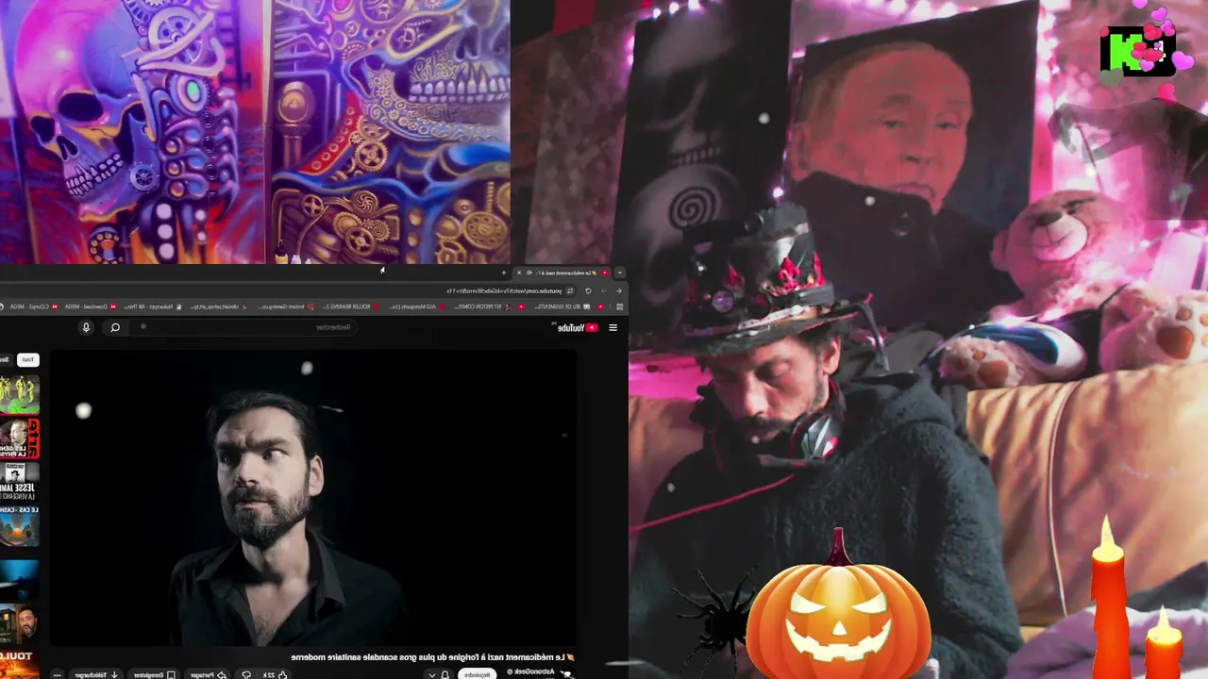Click the Partager share button
Viewport: 1208px width, 679px height.
(210, 674)
